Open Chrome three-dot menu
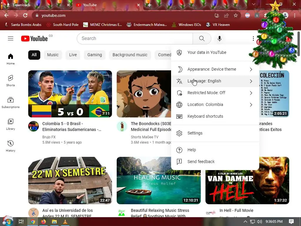Image resolution: width=301 pixels, height=226 pixels. (295, 15)
